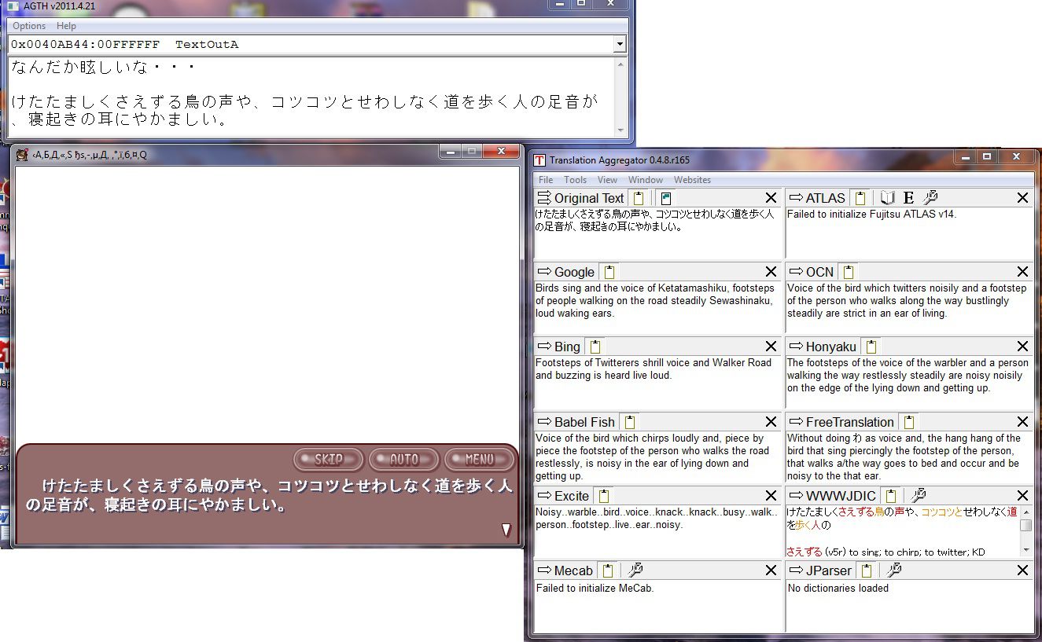This screenshot has width=1042, height=642.
Task: Open View menu in Translation Aggregator
Action: tap(607, 180)
